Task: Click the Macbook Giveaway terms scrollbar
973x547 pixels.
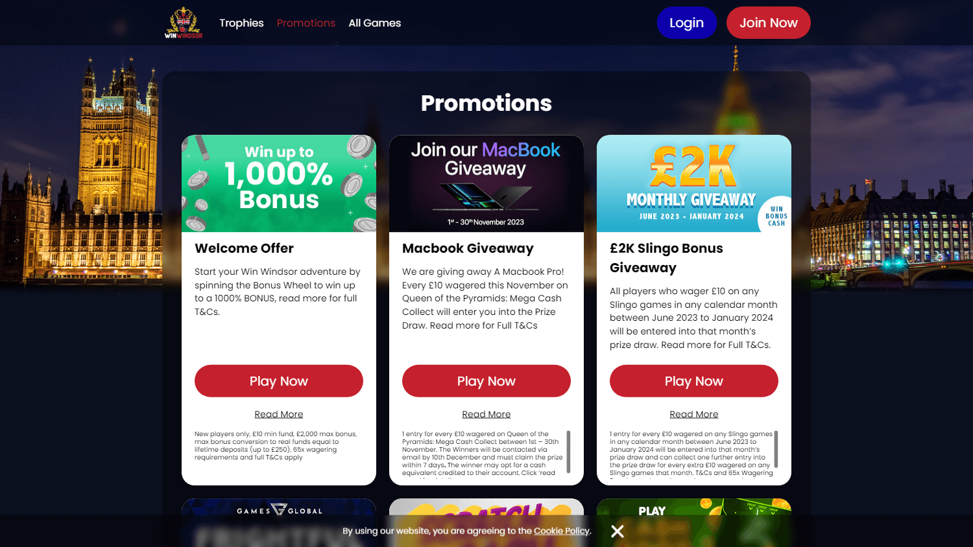Action: (568, 452)
